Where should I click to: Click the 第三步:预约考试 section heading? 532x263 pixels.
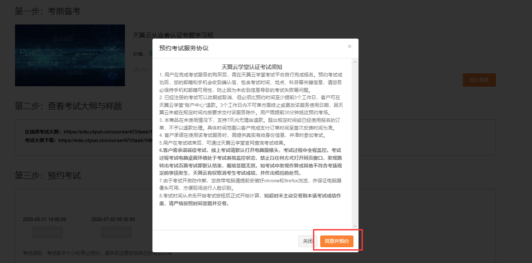coord(48,175)
